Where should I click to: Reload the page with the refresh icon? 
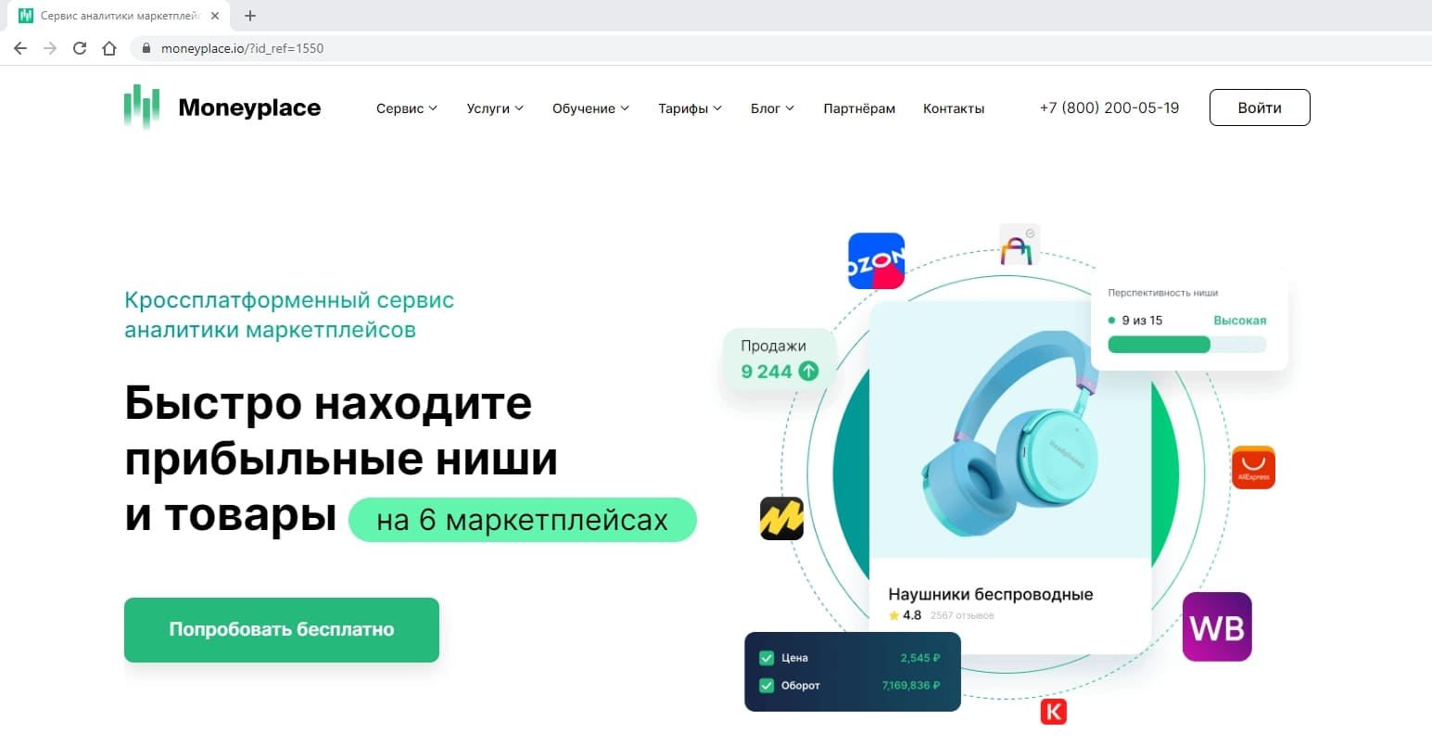click(80, 48)
